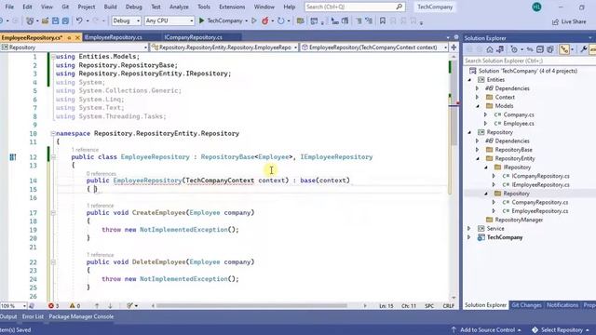Switch to ICompanyRepository.cs tab
The height and width of the screenshot is (335, 596).
[x=193, y=37]
